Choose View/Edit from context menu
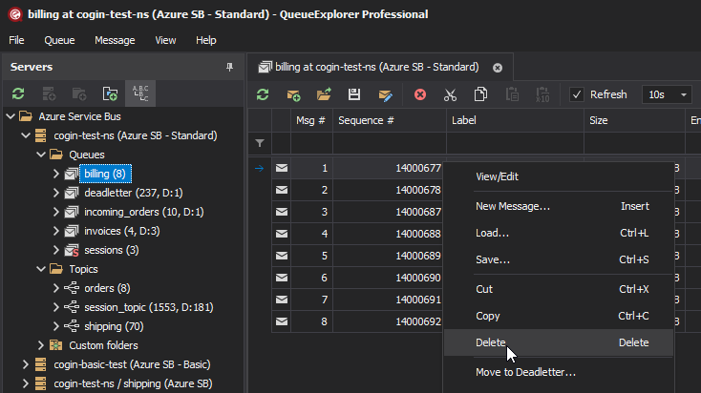This screenshot has height=393, width=701. pos(558,176)
